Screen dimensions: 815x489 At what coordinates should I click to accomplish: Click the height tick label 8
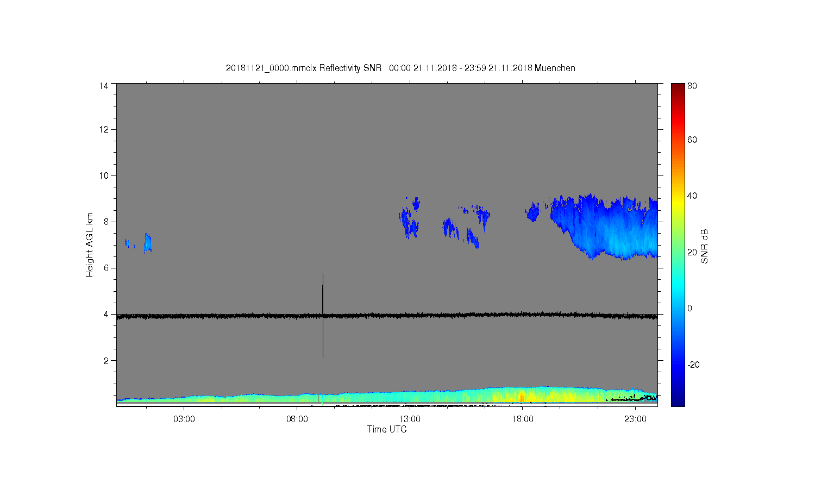point(105,222)
